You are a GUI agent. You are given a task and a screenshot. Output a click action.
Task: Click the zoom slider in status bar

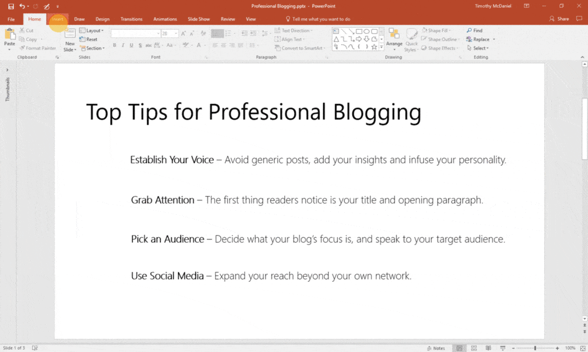pyautogui.click(x=535, y=348)
